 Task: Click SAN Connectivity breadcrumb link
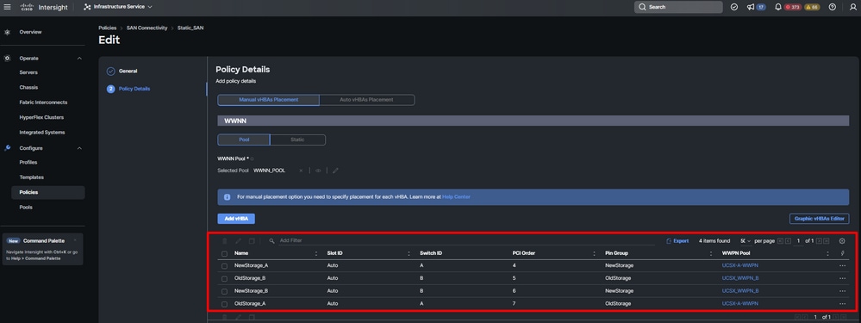click(147, 28)
